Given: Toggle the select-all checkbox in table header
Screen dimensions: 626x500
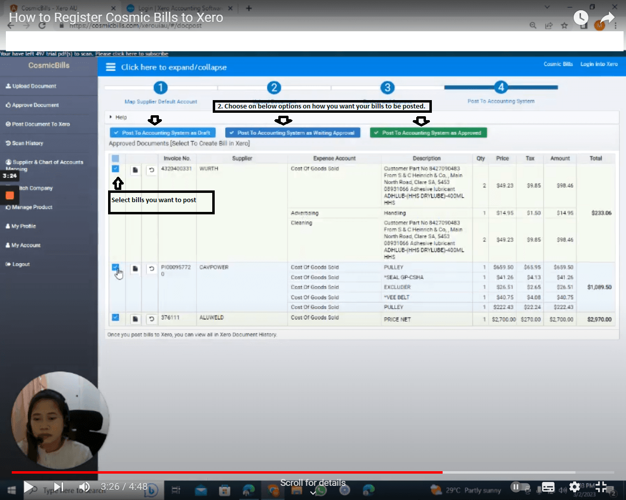Looking at the screenshot, I should coord(115,158).
